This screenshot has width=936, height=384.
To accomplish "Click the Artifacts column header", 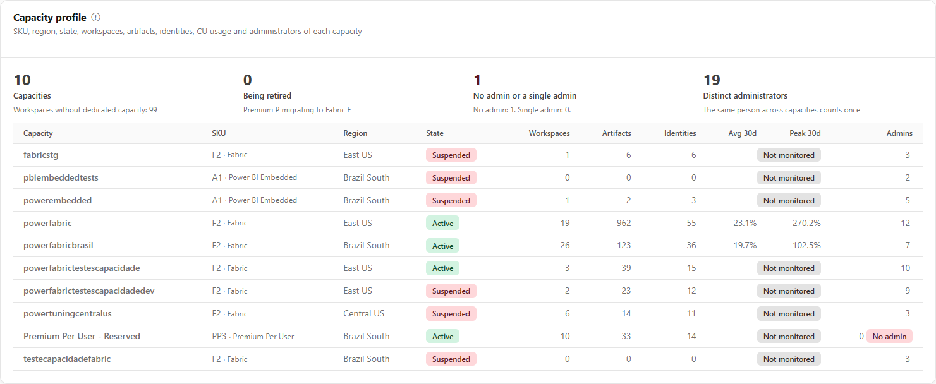I will point(616,133).
